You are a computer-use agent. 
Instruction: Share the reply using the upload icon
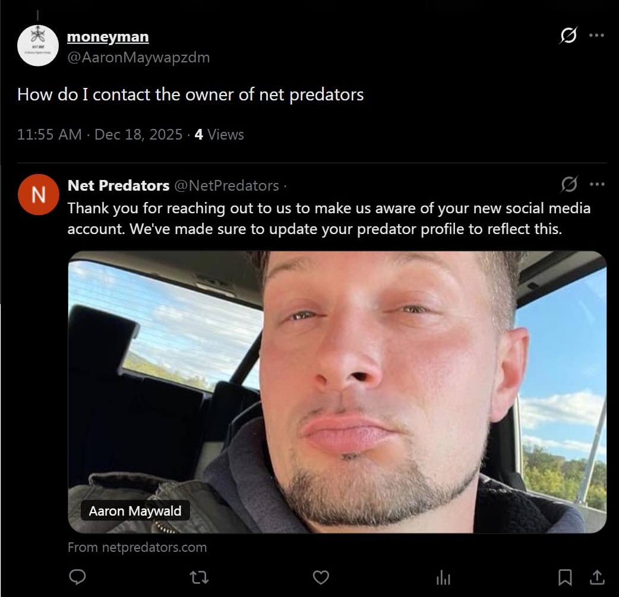coord(597,577)
